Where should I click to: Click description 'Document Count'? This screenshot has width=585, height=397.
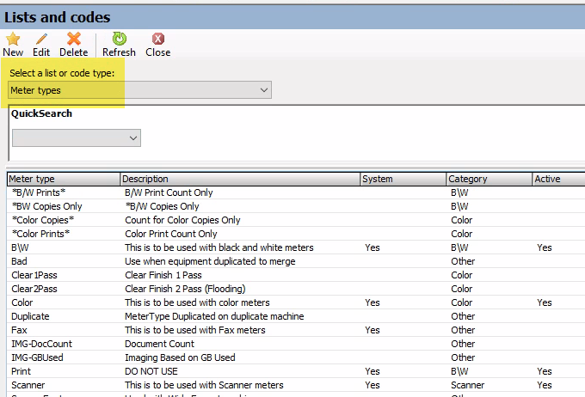coord(159,344)
